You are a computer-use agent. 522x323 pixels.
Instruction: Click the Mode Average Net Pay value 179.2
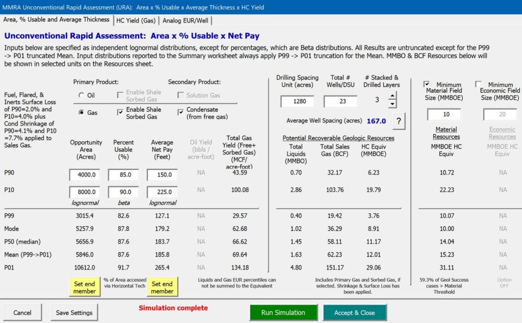(x=162, y=229)
